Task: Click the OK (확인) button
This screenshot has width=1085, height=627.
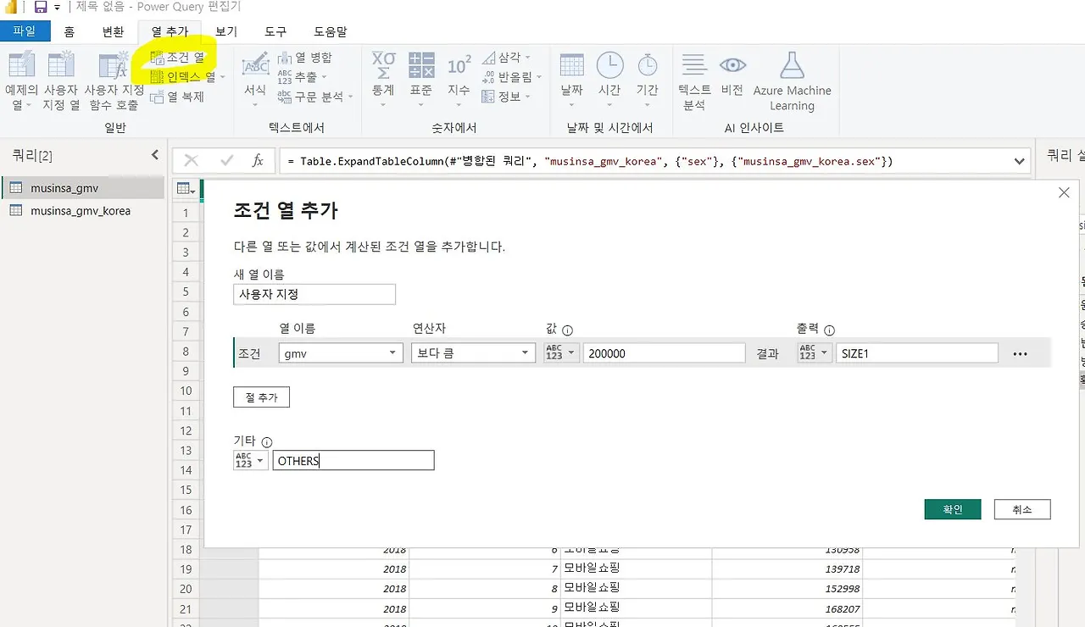Action: tap(953, 509)
